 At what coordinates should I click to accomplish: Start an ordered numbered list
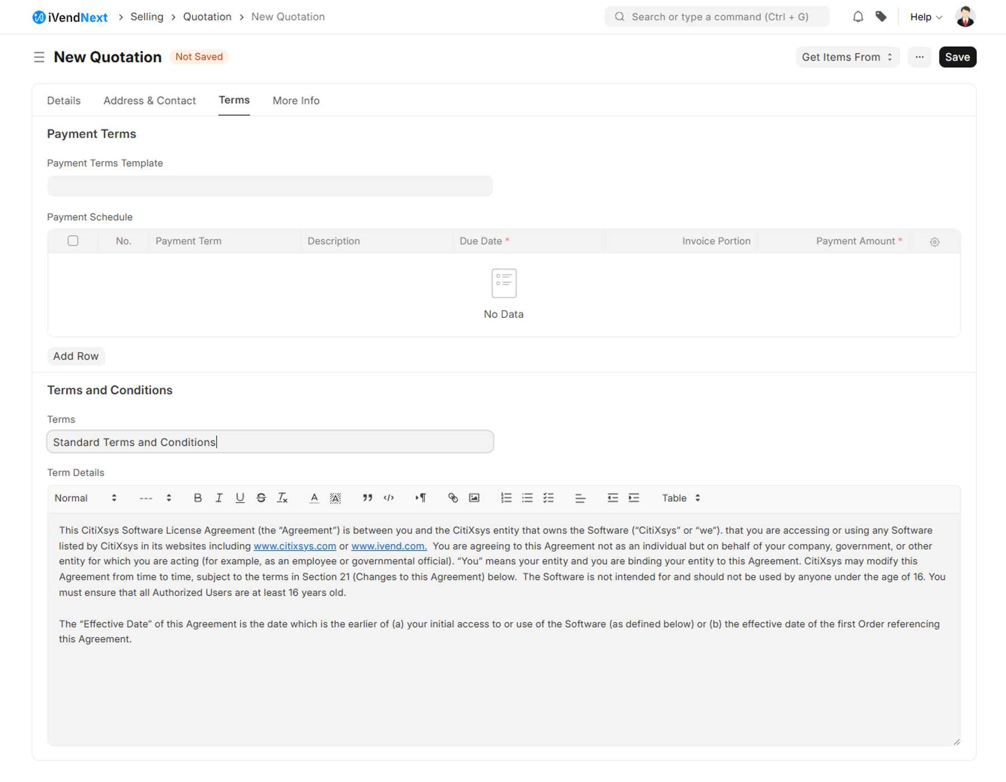pos(506,498)
